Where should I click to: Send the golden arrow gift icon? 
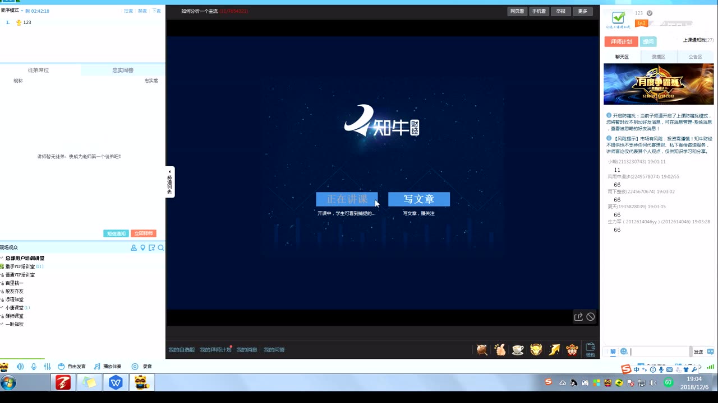coord(554,350)
